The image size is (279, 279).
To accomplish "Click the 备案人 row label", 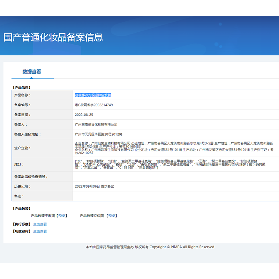I will pos(21,125).
